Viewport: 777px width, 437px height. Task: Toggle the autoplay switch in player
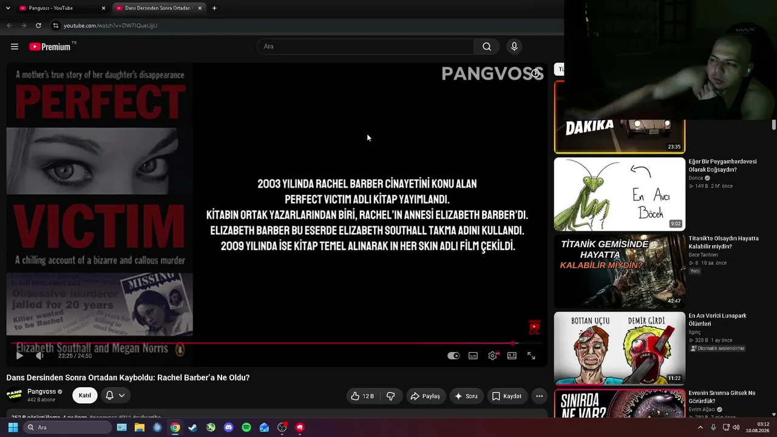pos(453,356)
